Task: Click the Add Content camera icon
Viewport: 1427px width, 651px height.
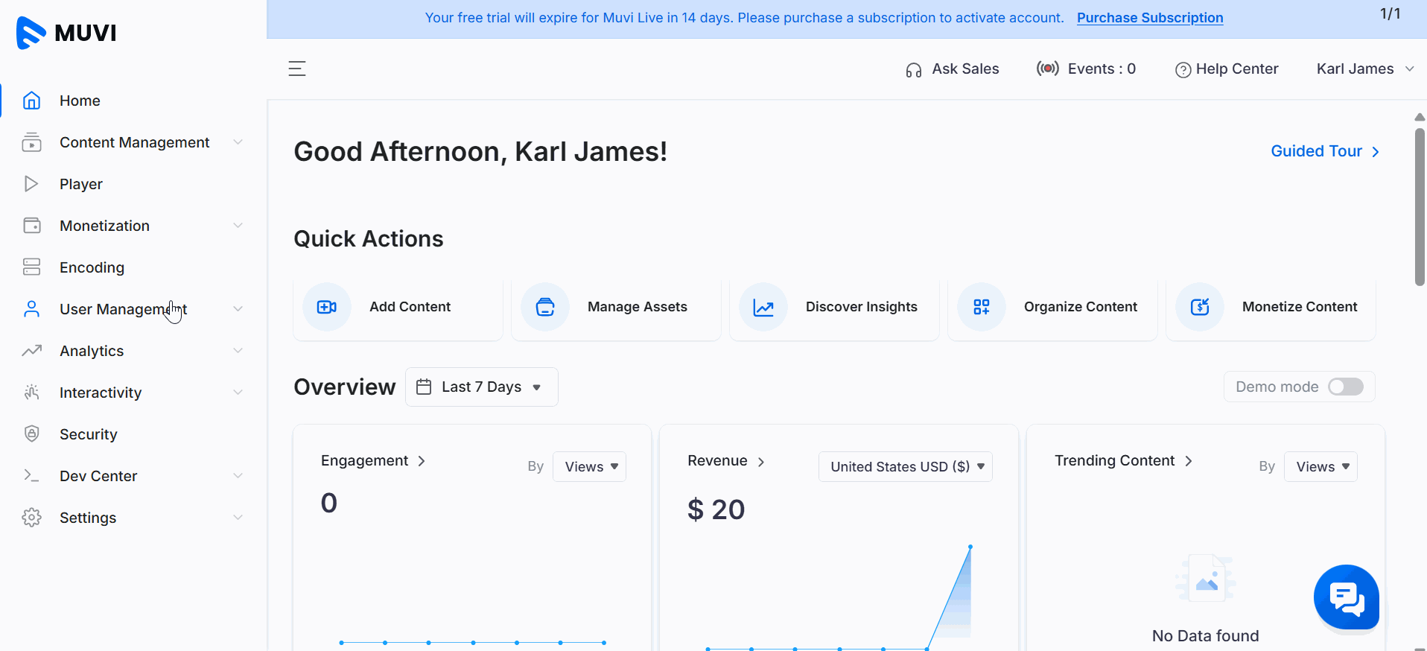Action: point(327,307)
